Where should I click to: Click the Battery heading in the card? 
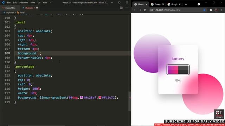pyautogui.click(x=178, y=59)
